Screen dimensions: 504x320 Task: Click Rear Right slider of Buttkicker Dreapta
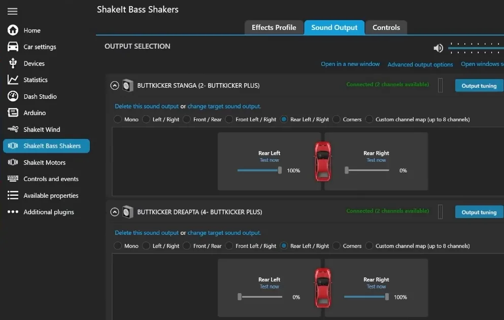click(x=367, y=297)
